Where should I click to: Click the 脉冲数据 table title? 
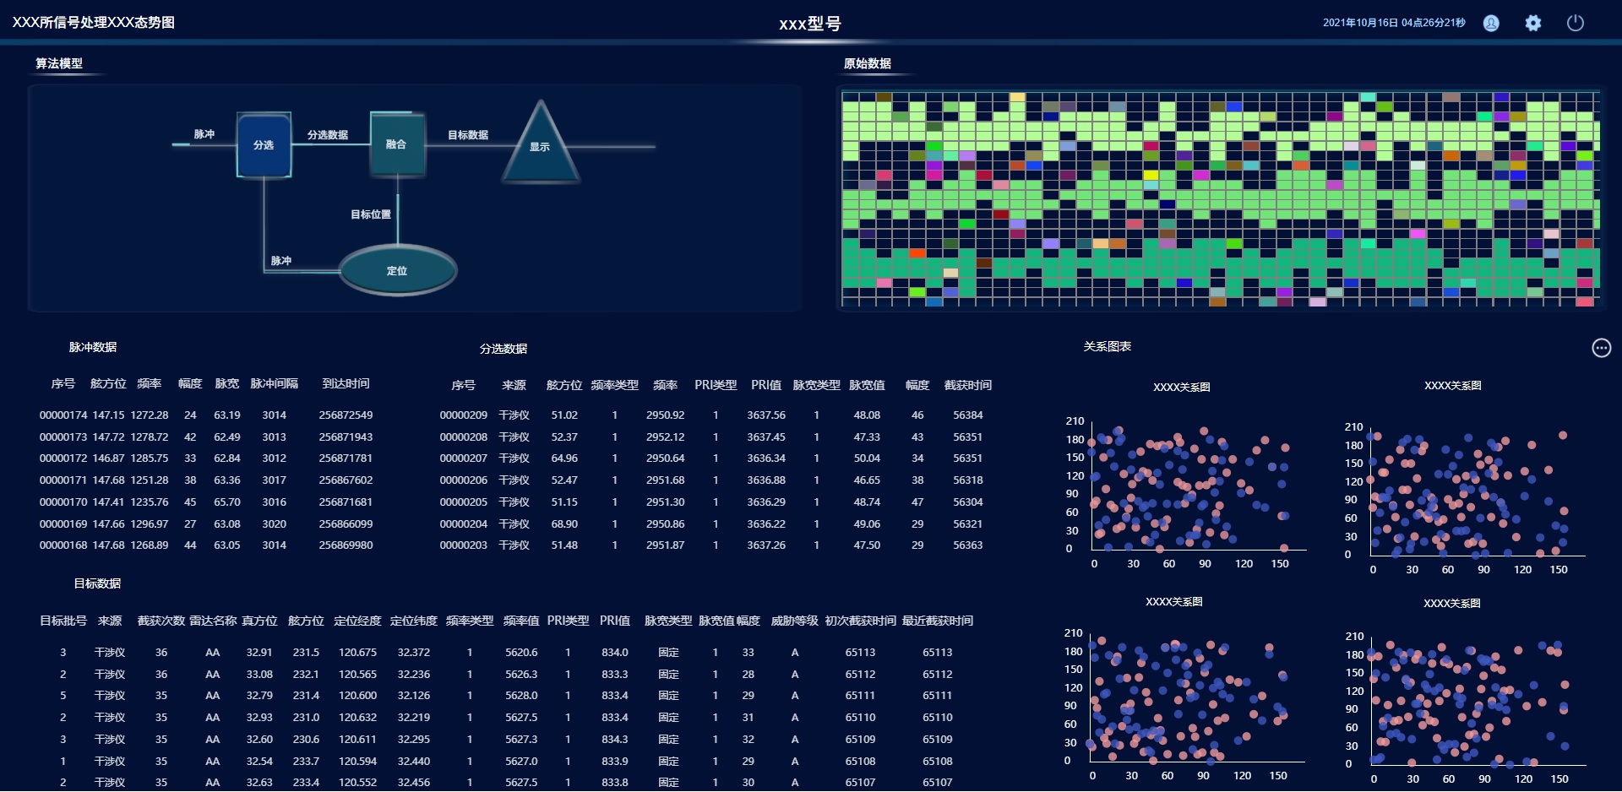coord(93,347)
